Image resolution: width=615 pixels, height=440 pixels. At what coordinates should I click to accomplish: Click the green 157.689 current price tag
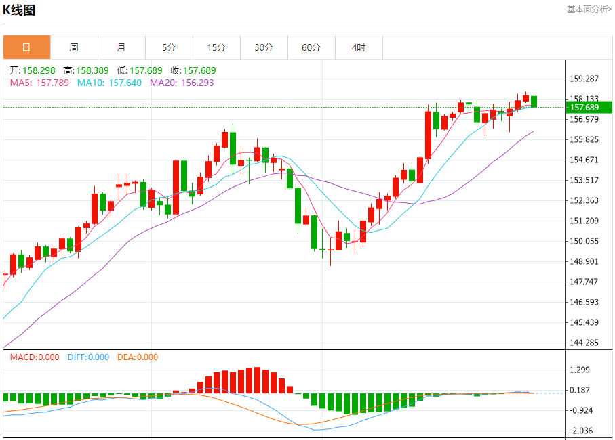click(589, 108)
